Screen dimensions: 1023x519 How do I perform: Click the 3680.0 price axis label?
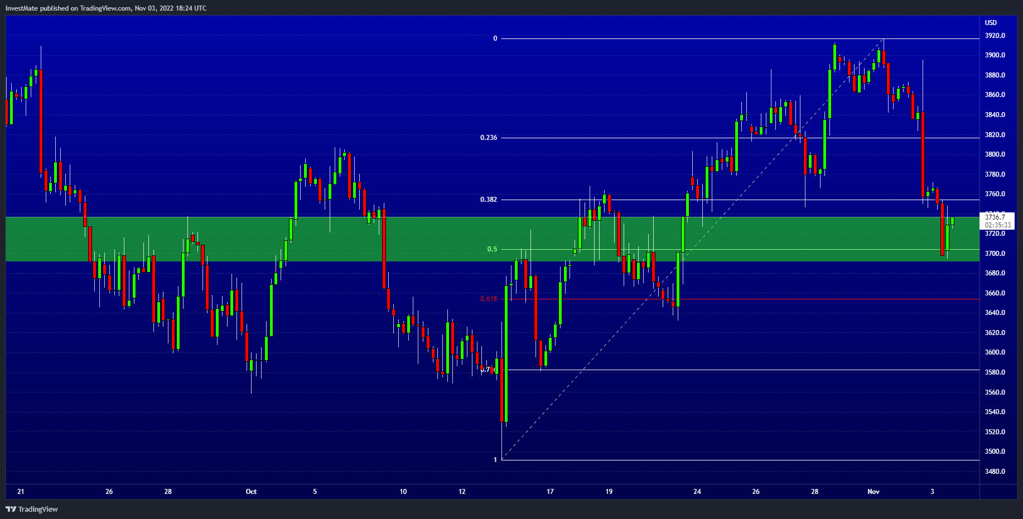point(995,273)
